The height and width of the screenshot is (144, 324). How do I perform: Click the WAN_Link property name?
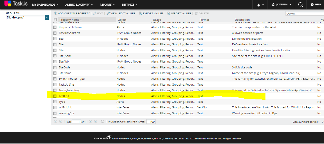[65, 107]
